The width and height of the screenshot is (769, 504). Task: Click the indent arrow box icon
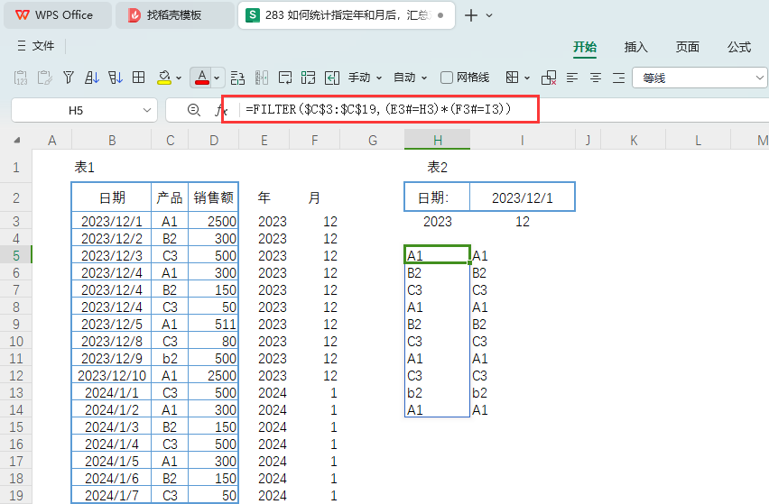click(332, 78)
